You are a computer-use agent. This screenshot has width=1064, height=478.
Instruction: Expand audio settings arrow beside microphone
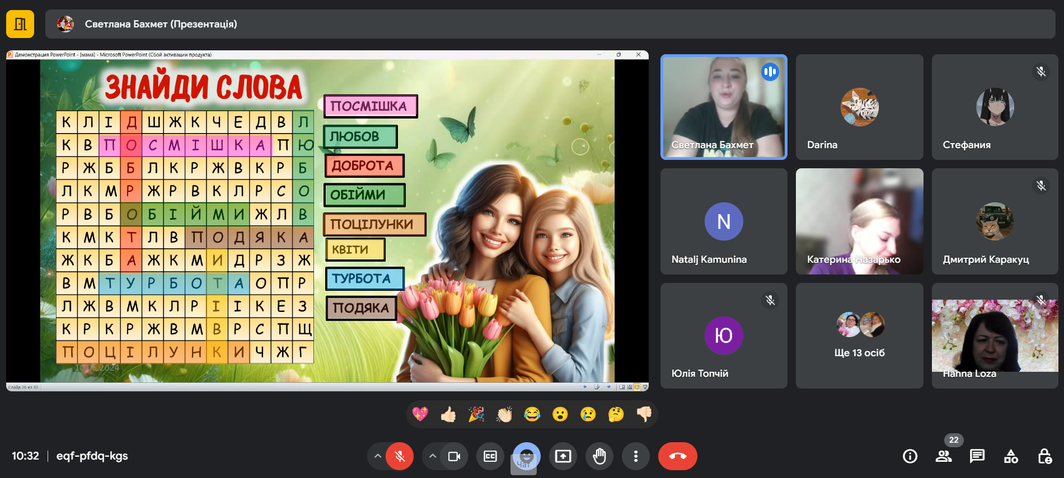[378, 456]
